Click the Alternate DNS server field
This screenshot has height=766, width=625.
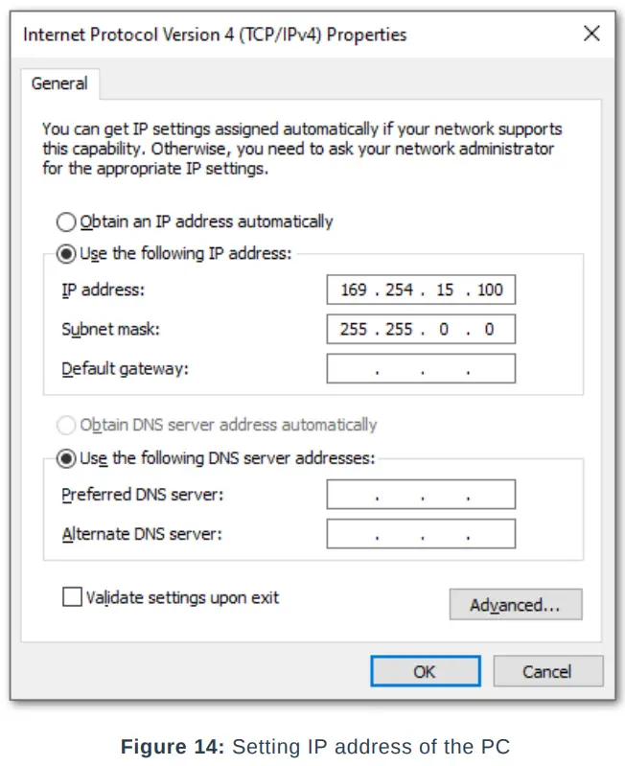[421, 534]
